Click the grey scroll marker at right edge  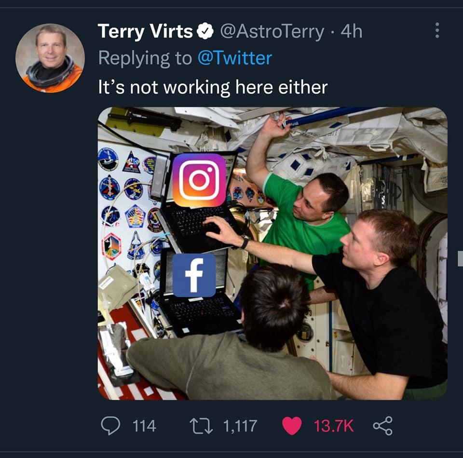point(460,259)
